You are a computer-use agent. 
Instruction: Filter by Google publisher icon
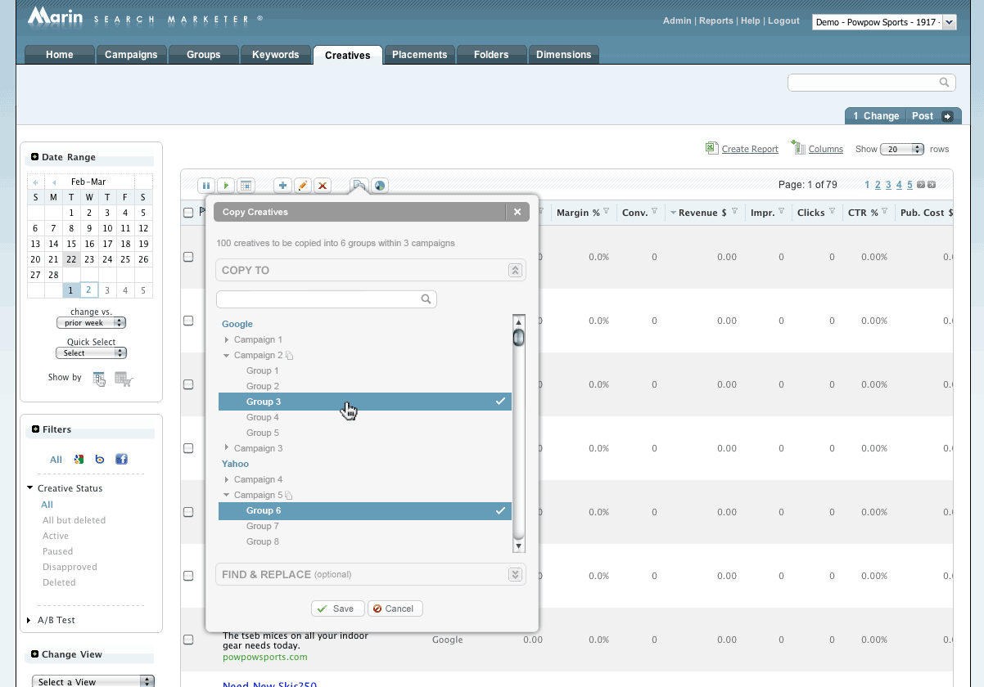click(x=79, y=460)
